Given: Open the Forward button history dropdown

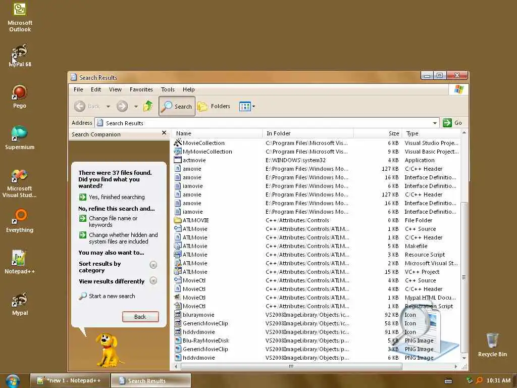Looking at the screenshot, I should [136, 106].
